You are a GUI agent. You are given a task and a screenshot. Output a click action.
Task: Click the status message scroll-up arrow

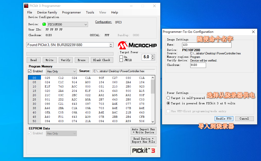pyautogui.click(x=111, y=44)
